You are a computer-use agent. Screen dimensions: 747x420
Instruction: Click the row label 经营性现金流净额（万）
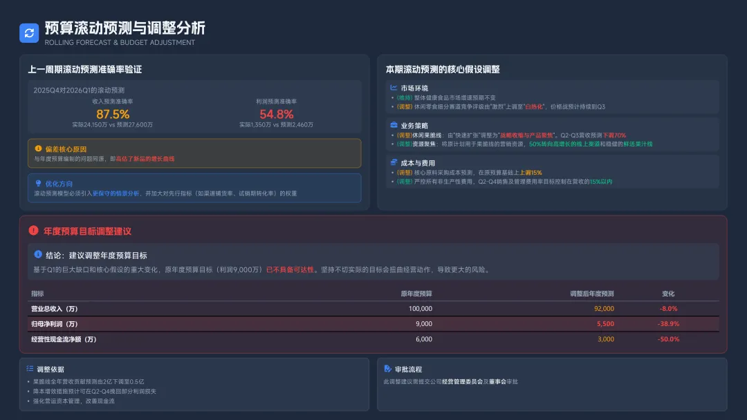coord(64,339)
